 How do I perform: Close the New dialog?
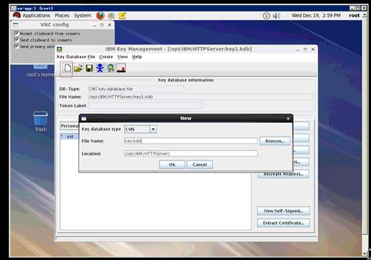click(288, 118)
